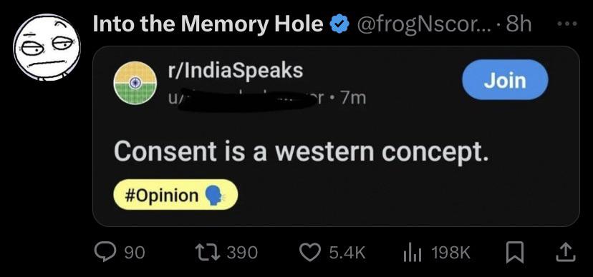Click the Join button for r/IndiaSpeaks
This screenshot has width=593, height=277.
(x=505, y=80)
